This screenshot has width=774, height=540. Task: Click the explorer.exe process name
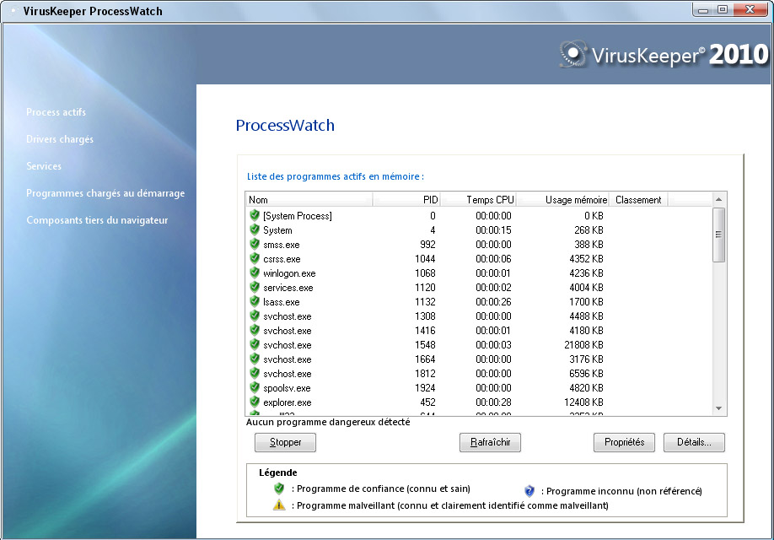[x=288, y=402]
